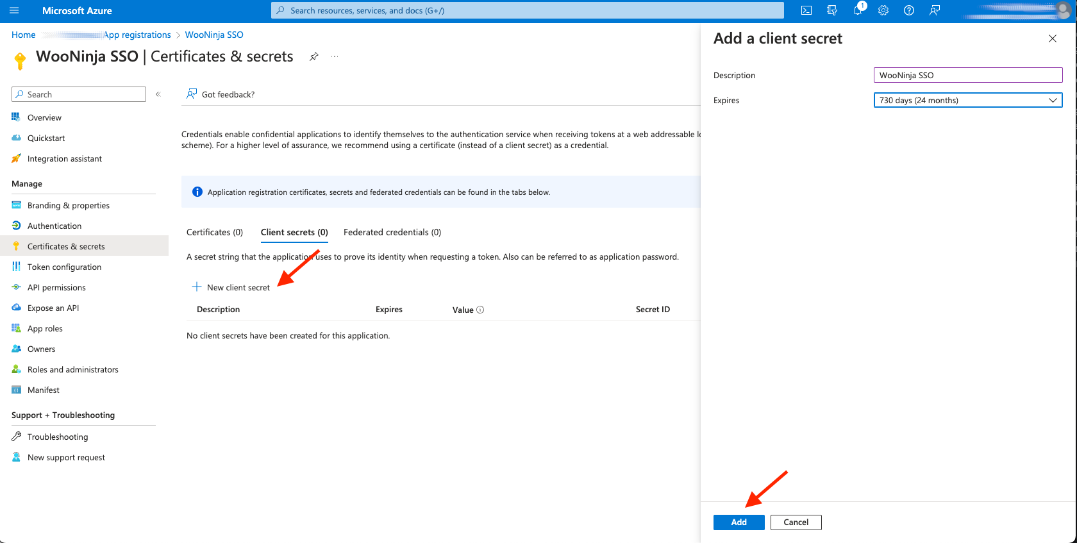
Task: Click the Quickstart cloud icon
Action: [x=16, y=138]
